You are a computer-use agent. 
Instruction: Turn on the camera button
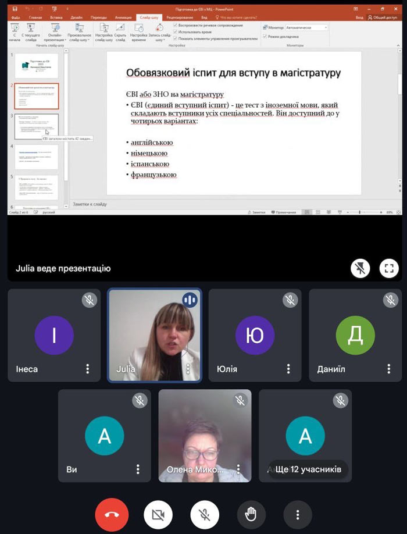tap(159, 514)
